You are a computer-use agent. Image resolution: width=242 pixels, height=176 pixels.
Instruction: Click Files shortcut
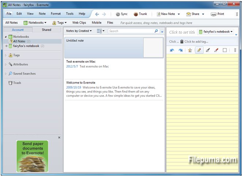(110, 23)
